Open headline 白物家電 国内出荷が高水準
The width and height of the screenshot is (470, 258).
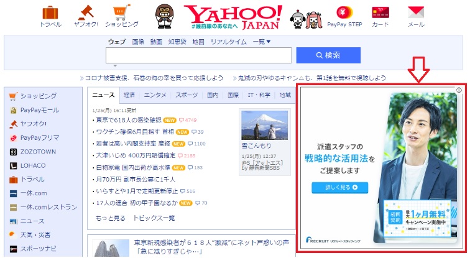(133, 167)
